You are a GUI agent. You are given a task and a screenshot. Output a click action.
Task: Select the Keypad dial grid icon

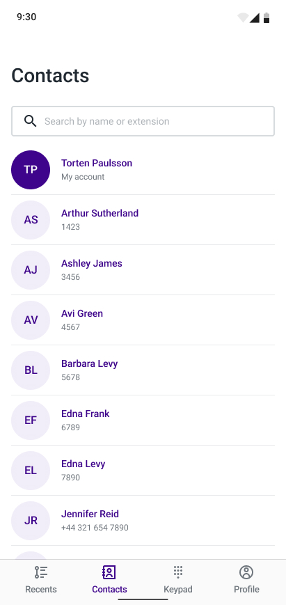(x=177, y=572)
